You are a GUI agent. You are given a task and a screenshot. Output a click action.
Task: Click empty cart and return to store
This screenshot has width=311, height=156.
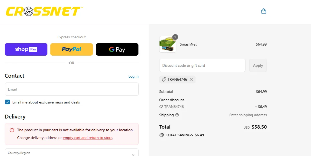point(87,138)
